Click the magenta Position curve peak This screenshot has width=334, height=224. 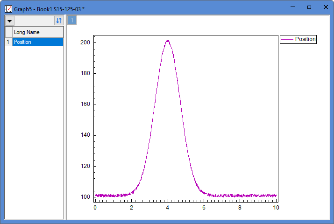[168, 41]
